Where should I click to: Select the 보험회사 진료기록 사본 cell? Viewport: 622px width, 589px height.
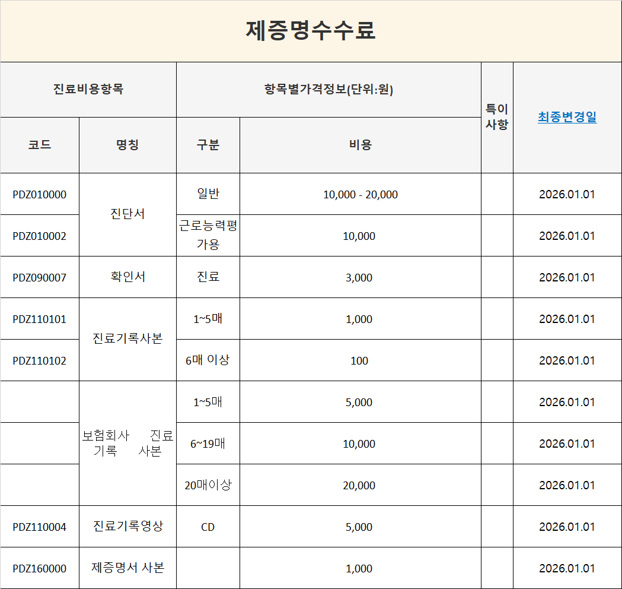click(x=127, y=444)
